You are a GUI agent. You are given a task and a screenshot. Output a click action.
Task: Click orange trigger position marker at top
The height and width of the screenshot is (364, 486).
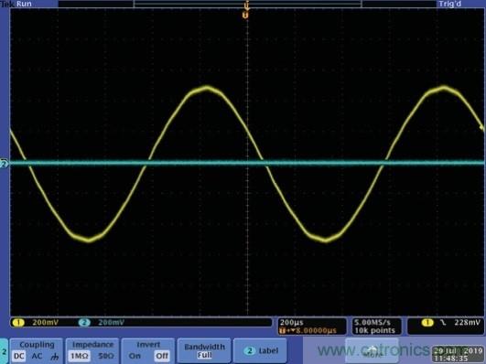point(245,15)
